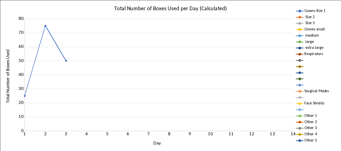Select the data point at Day 2
Viewport: 341px width, 151px height.
(x=45, y=26)
